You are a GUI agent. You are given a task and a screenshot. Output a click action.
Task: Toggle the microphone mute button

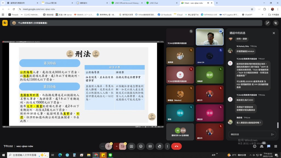pos(109,146)
